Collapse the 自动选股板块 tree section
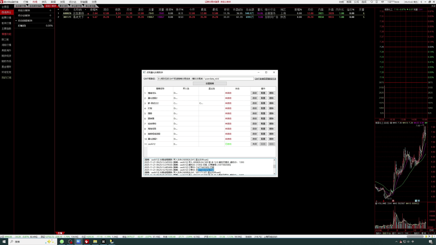This screenshot has height=245, width=436. (16, 21)
